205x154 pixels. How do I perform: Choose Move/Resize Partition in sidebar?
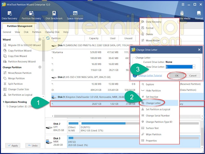point(17,73)
